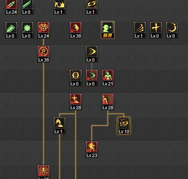Click the green spiky burst skill icon
188x179 pixels.
tap(27, 30)
